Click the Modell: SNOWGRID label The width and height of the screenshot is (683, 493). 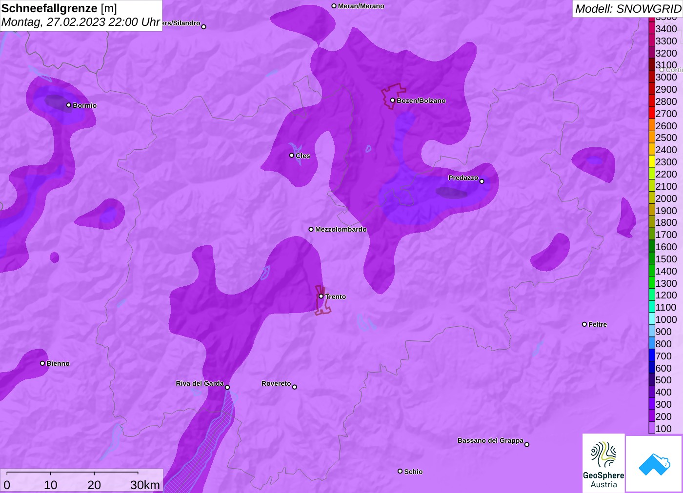628,8
